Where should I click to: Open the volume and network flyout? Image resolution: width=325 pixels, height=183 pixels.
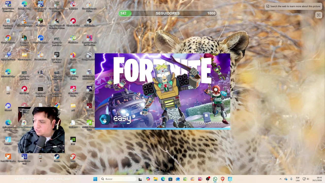tap(306, 179)
